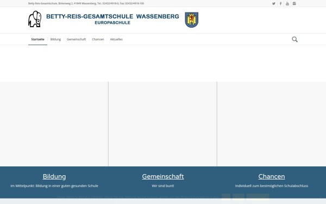326x204 pixels.
Task: Click the EUROPASCHULE subtitle
Action: [x=112, y=23]
